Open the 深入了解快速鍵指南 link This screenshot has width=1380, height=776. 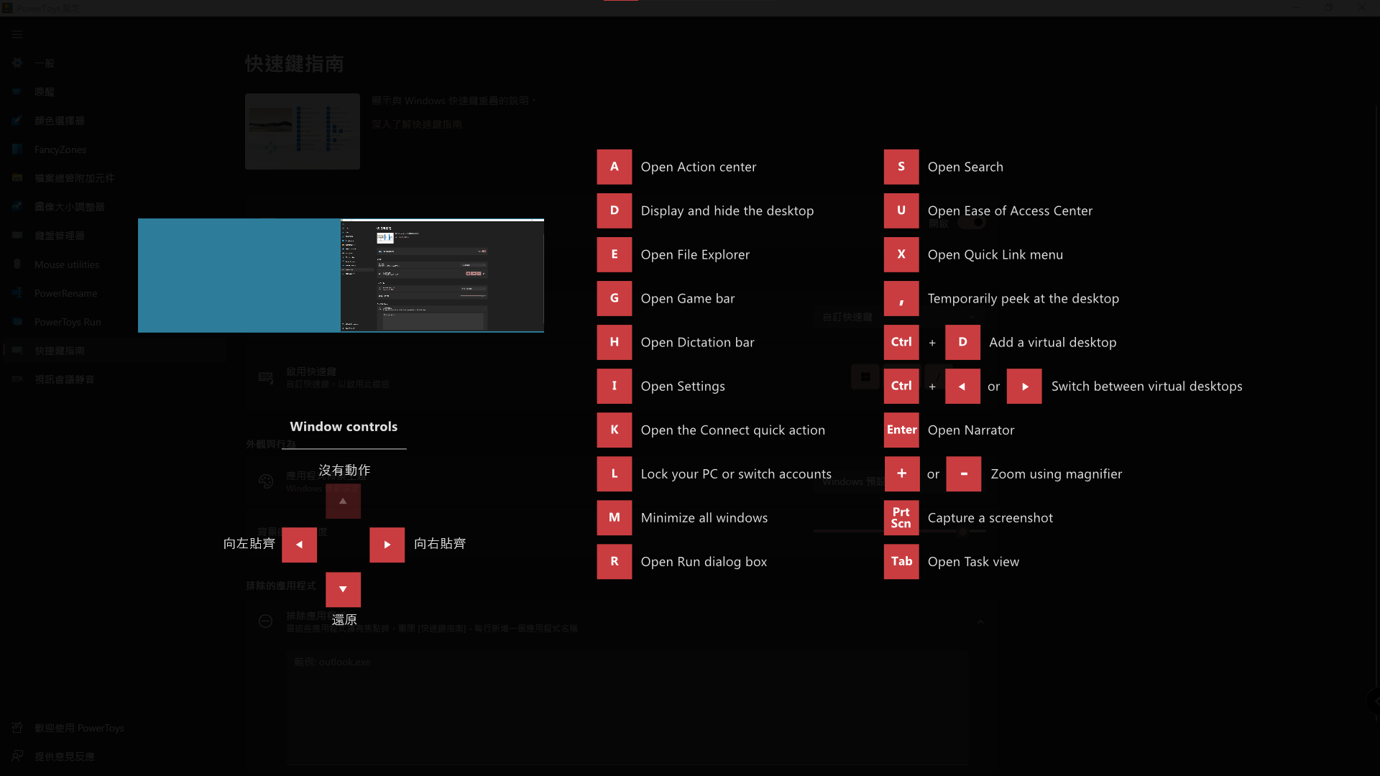pyautogui.click(x=417, y=124)
